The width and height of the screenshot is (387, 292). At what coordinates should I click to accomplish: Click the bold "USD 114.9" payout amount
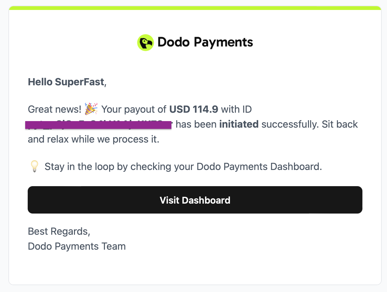pos(193,109)
